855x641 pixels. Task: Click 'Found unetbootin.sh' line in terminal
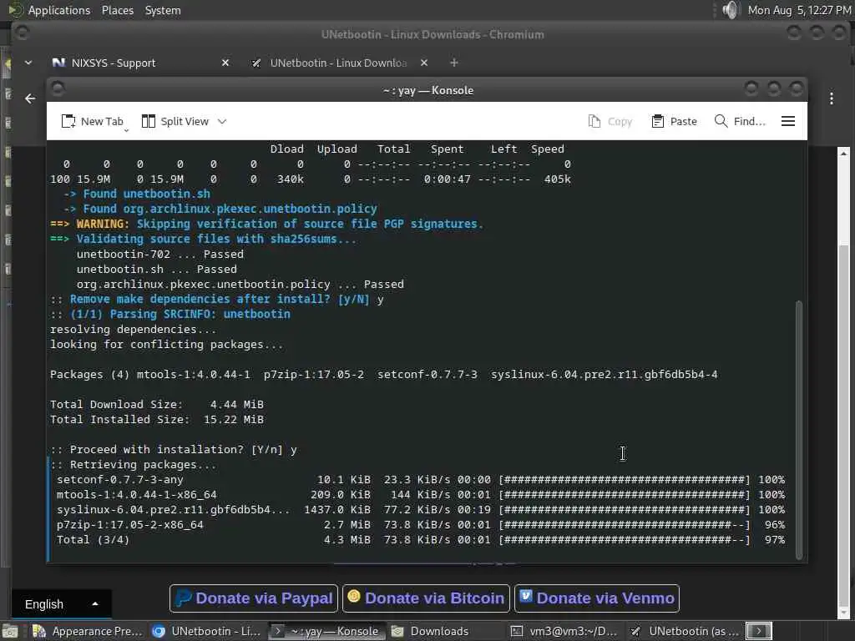(x=137, y=194)
